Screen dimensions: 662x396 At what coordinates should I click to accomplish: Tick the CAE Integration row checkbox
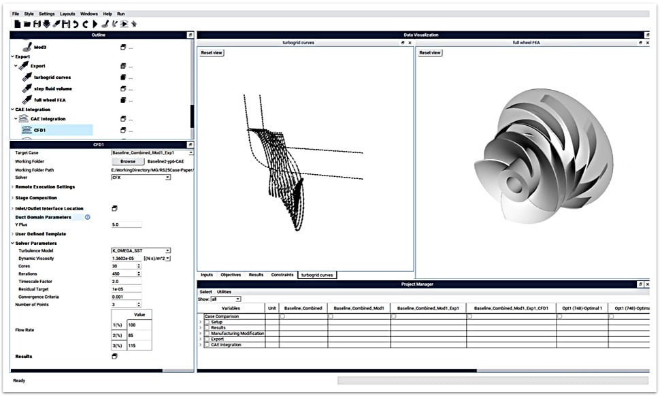click(207, 344)
